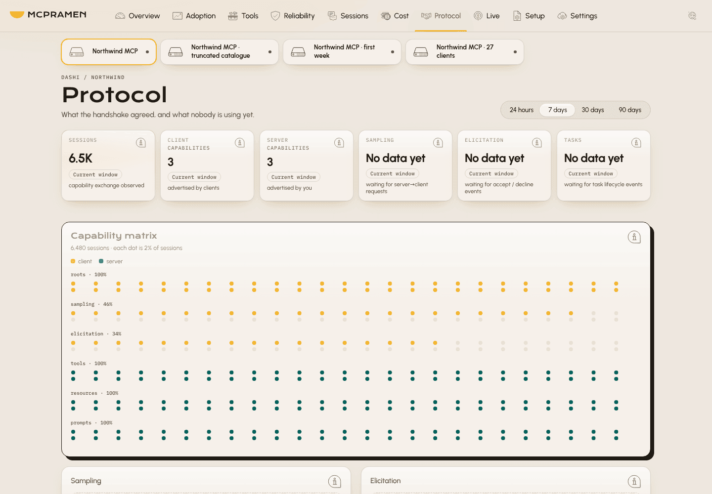Open the Tools section
This screenshot has width=712, height=494.
(243, 16)
